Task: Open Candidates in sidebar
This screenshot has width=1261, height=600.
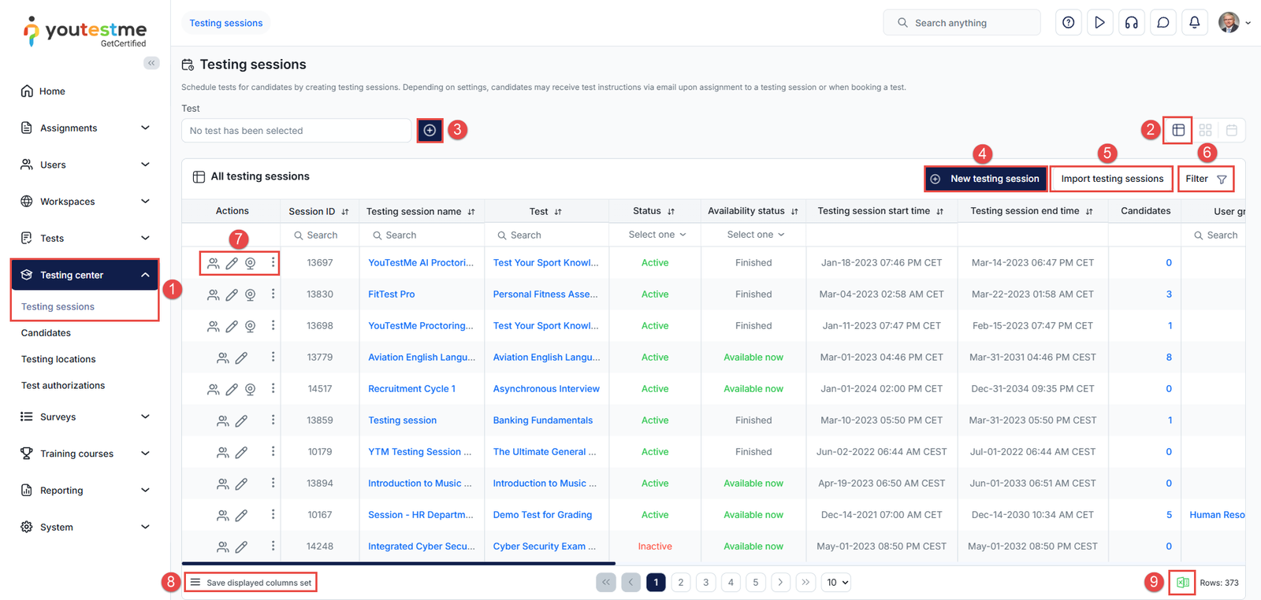Action: tap(46, 333)
